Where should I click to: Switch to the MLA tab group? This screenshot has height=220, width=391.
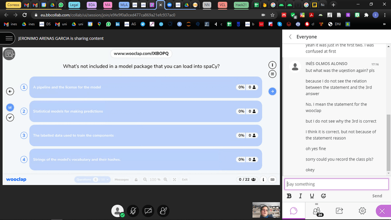click(124, 5)
